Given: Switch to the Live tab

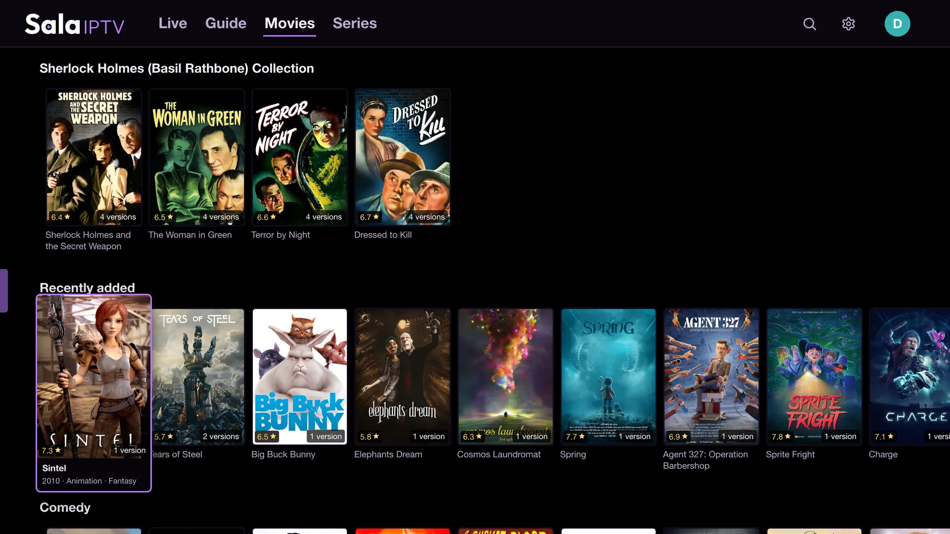Looking at the screenshot, I should [173, 23].
